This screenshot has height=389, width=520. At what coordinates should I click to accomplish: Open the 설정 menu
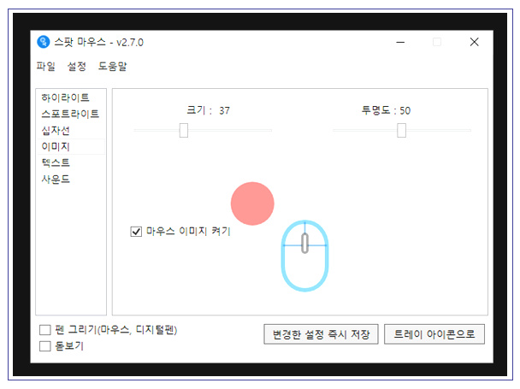pos(77,67)
